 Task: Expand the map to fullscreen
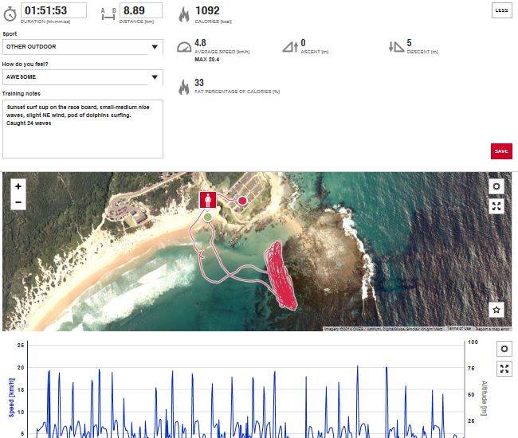[496, 206]
